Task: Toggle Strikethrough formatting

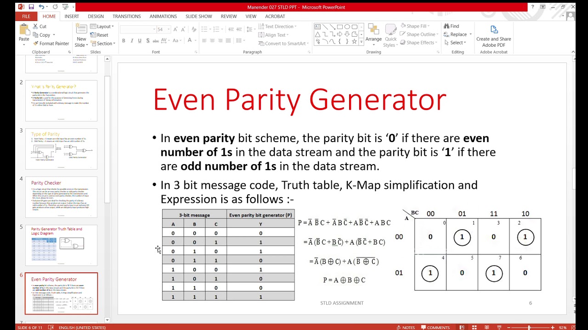Action: click(156, 41)
